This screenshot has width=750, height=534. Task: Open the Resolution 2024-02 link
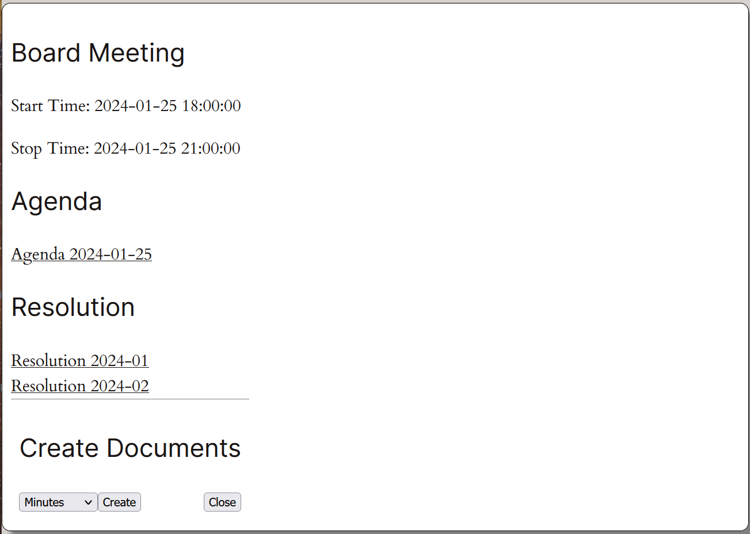click(80, 386)
